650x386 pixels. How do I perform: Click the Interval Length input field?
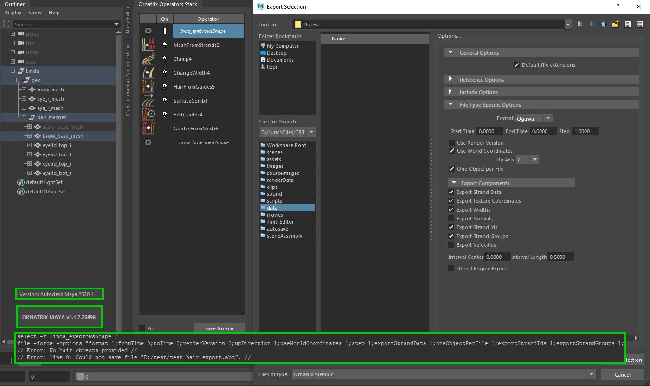point(560,257)
